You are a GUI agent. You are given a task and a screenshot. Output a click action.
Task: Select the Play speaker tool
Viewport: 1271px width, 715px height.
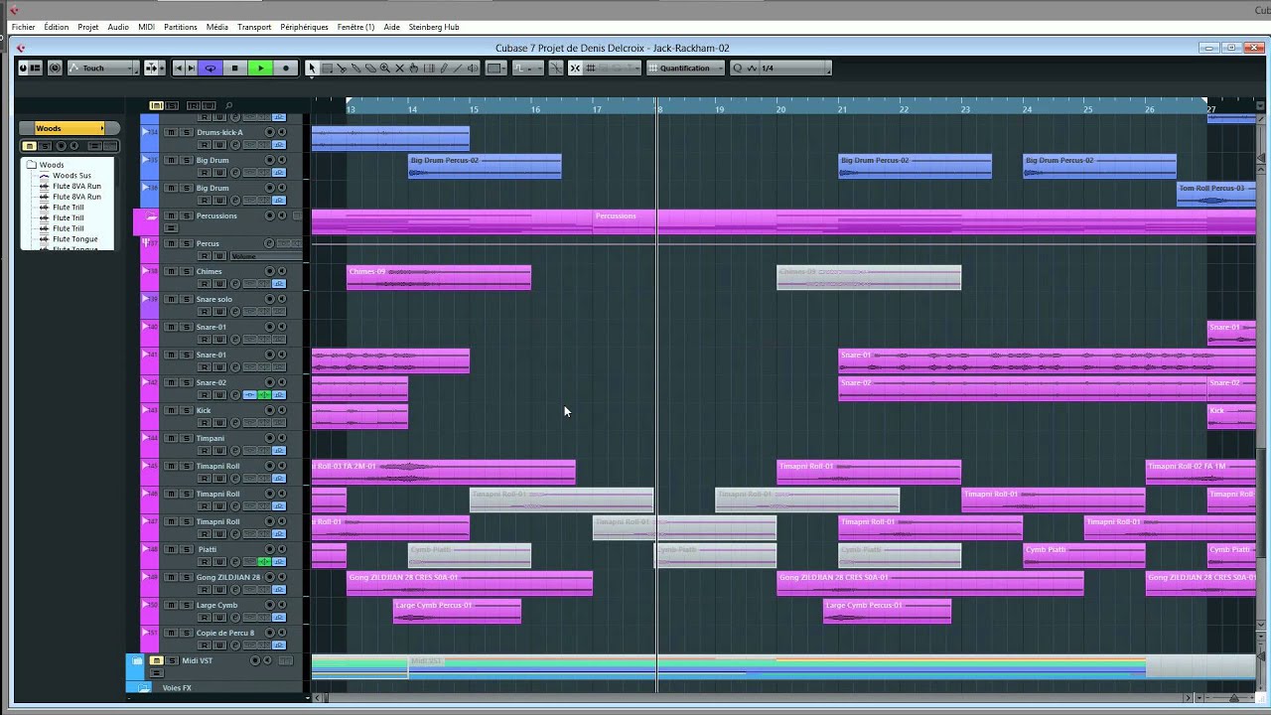point(473,69)
